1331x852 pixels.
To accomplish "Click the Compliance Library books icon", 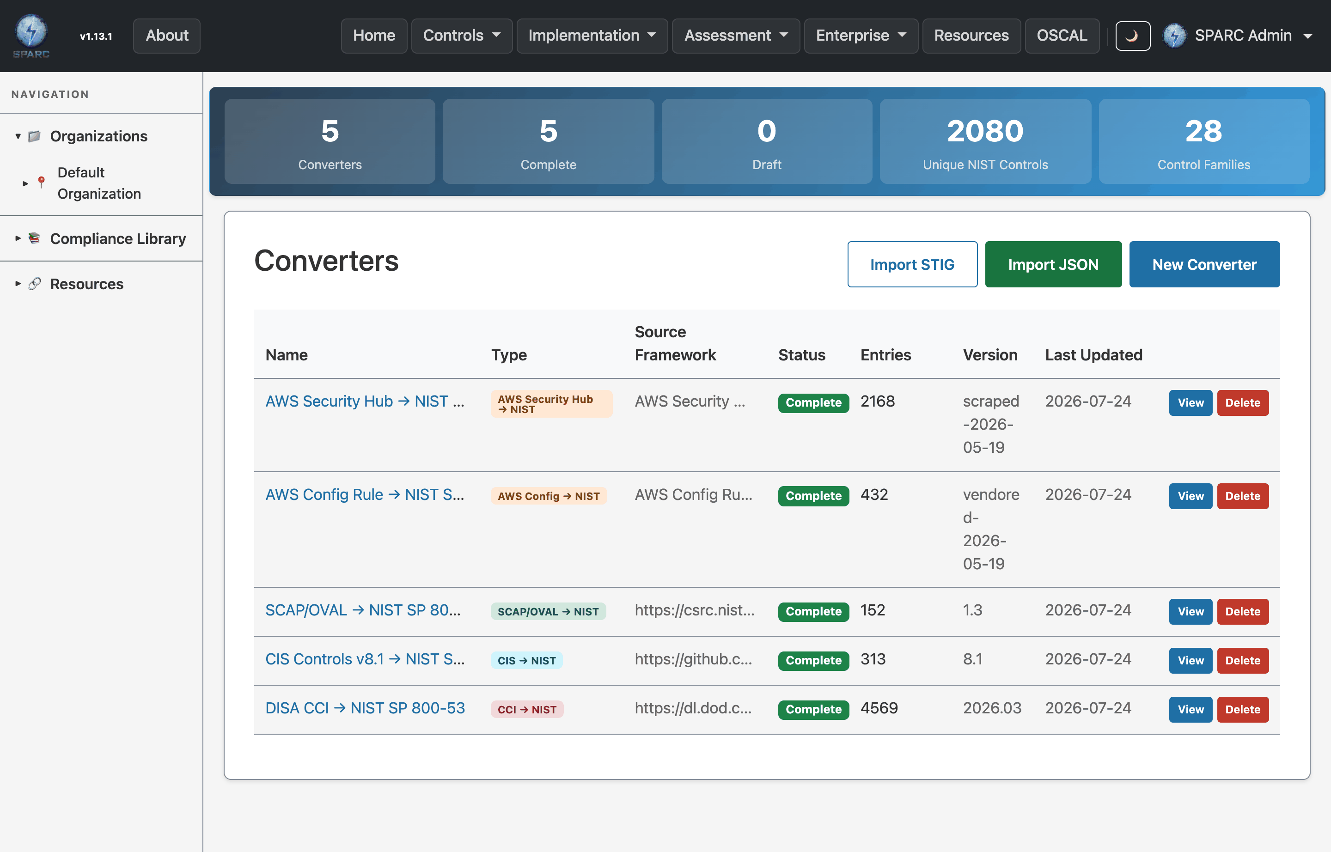I will point(34,238).
